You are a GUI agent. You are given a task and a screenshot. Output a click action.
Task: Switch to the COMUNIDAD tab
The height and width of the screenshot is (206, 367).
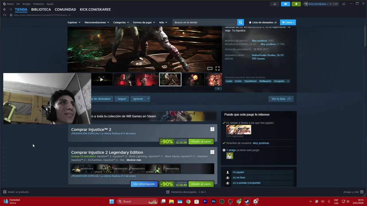pyautogui.click(x=65, y=9)
